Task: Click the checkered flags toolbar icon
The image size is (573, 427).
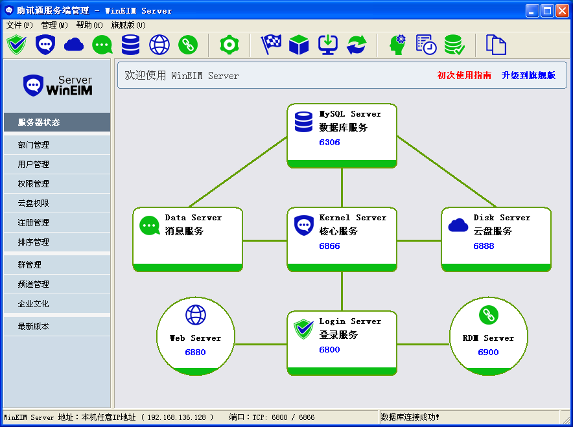Action: tap(270, 45)
